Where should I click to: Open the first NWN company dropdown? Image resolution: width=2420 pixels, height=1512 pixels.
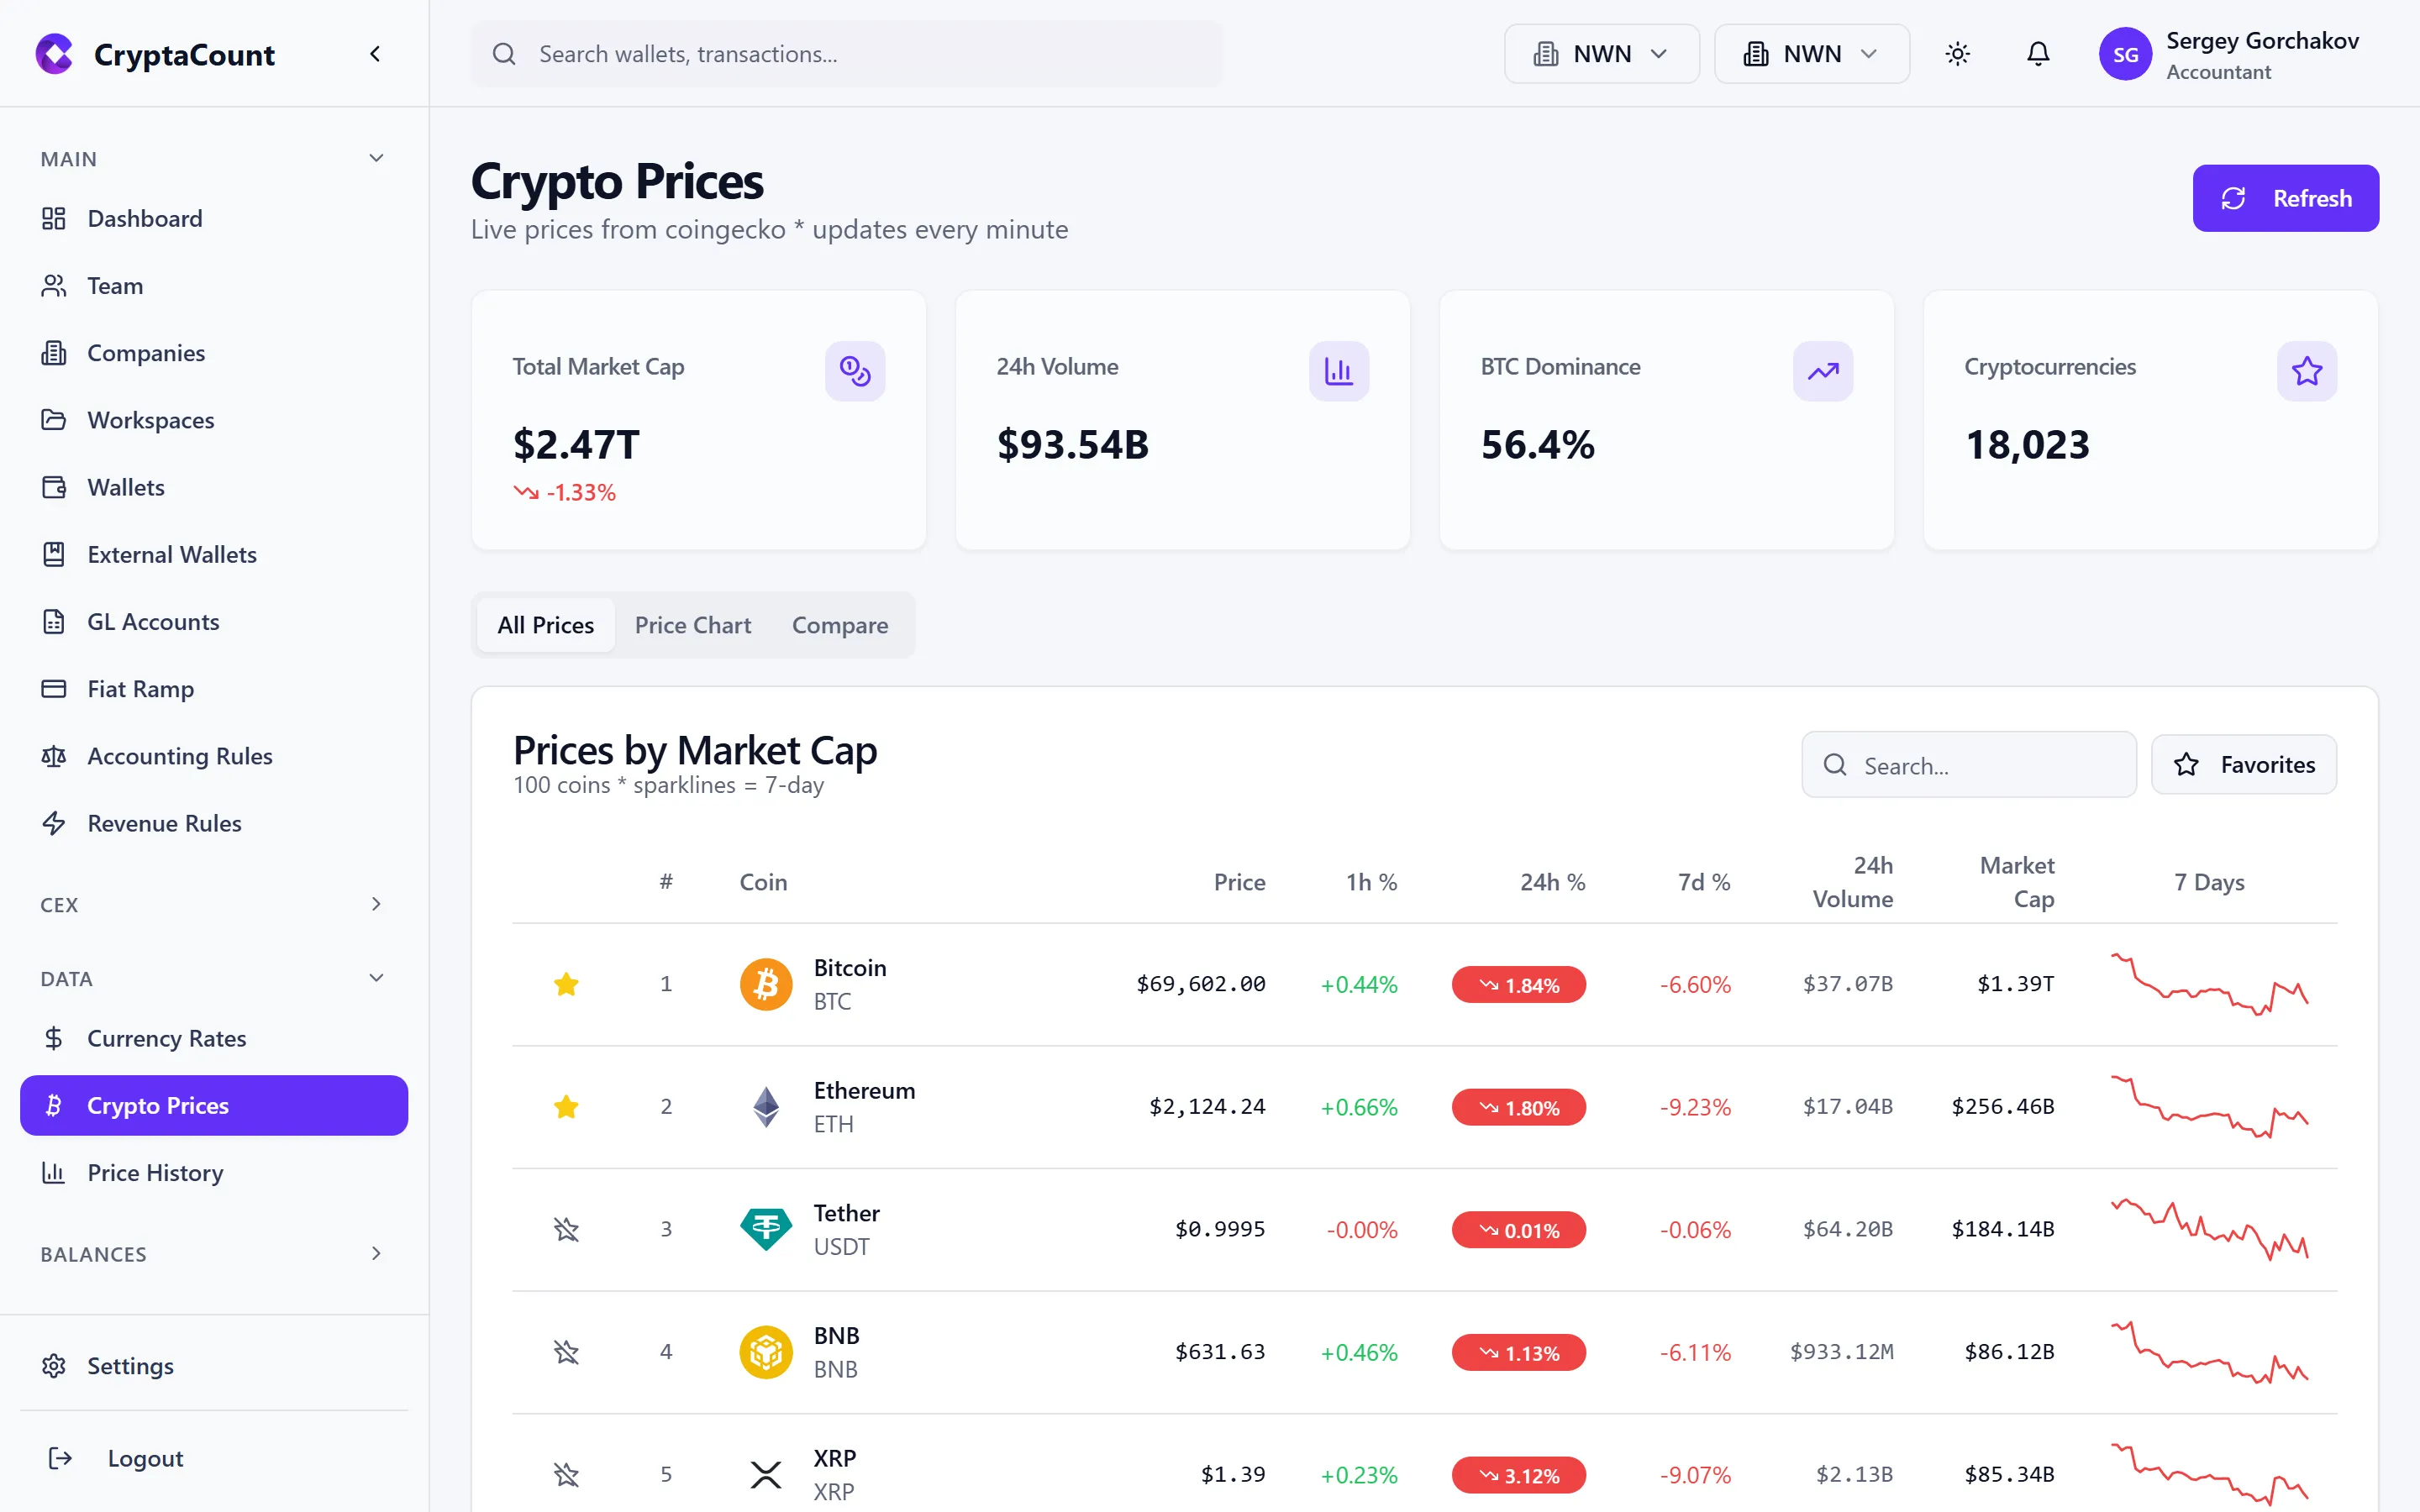[1600, 53]
